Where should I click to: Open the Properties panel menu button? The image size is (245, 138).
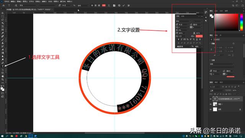coord(243,36)
